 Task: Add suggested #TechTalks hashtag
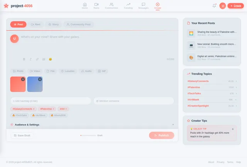(20, 115)
